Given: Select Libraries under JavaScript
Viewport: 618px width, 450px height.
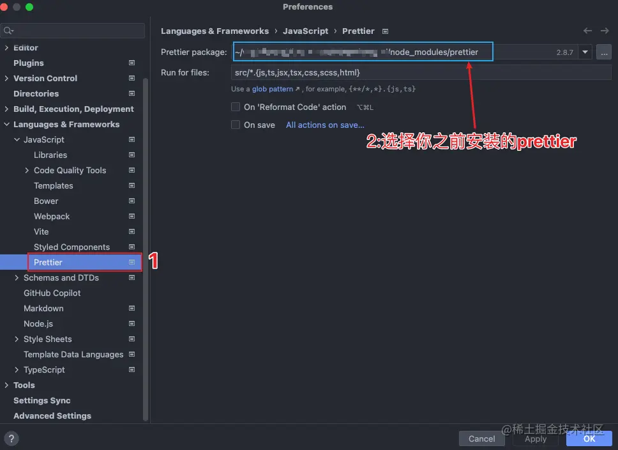Looking at the screenshot, I should (x=50, y=155).
